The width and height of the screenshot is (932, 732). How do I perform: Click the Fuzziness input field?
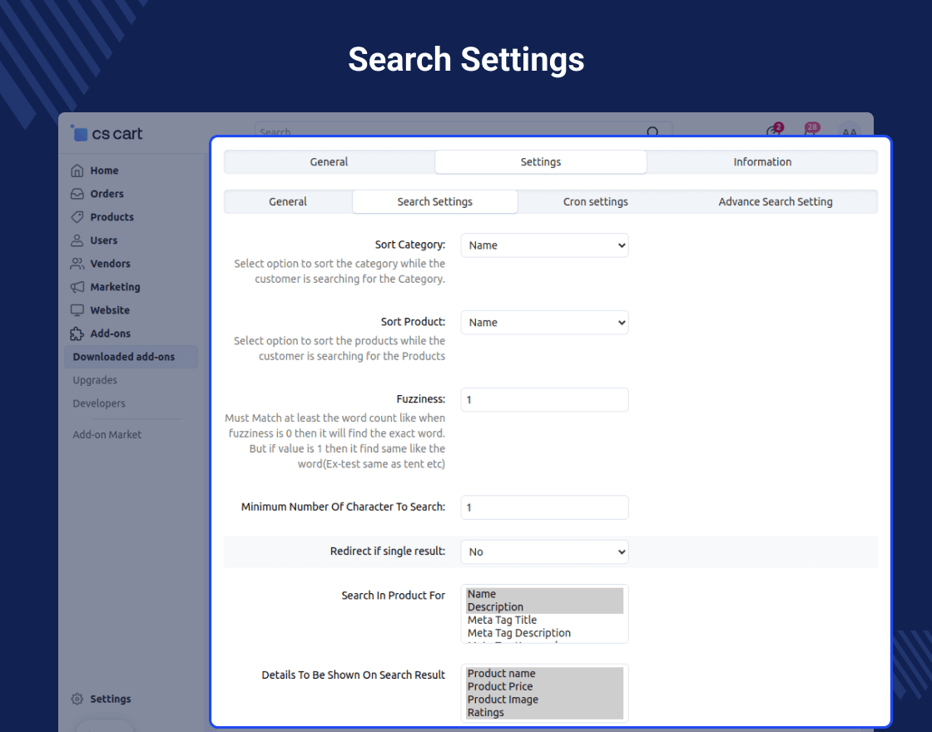(x=544, y=400)
